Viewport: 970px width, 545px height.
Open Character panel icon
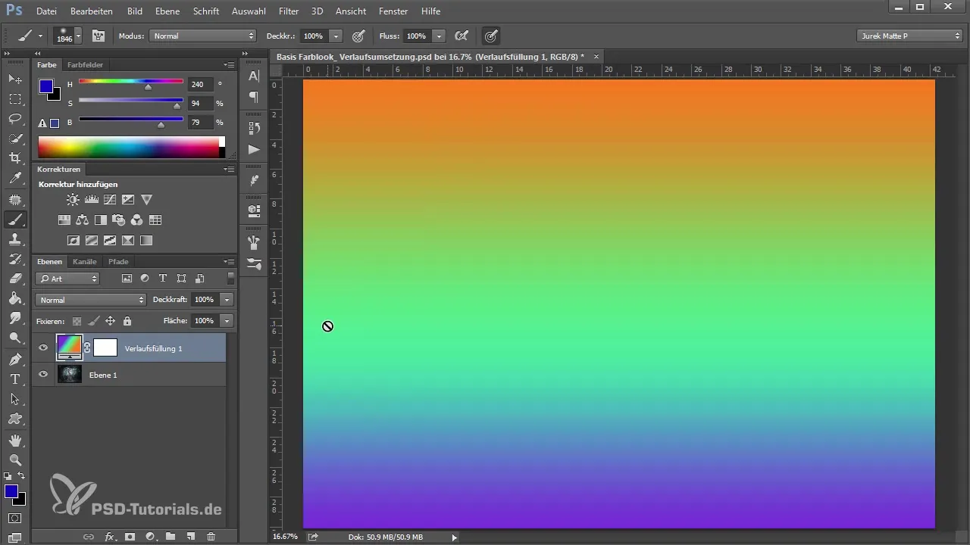[x=254, y=76]
